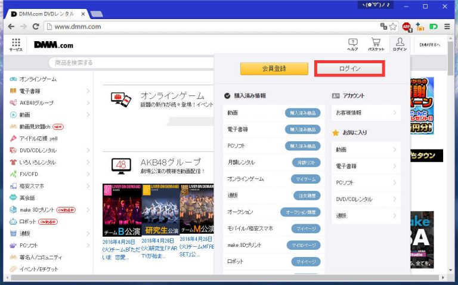Click the yellow 会員登録 button
The width and height of the screenshot is (458, 285).
click(274, 69)
